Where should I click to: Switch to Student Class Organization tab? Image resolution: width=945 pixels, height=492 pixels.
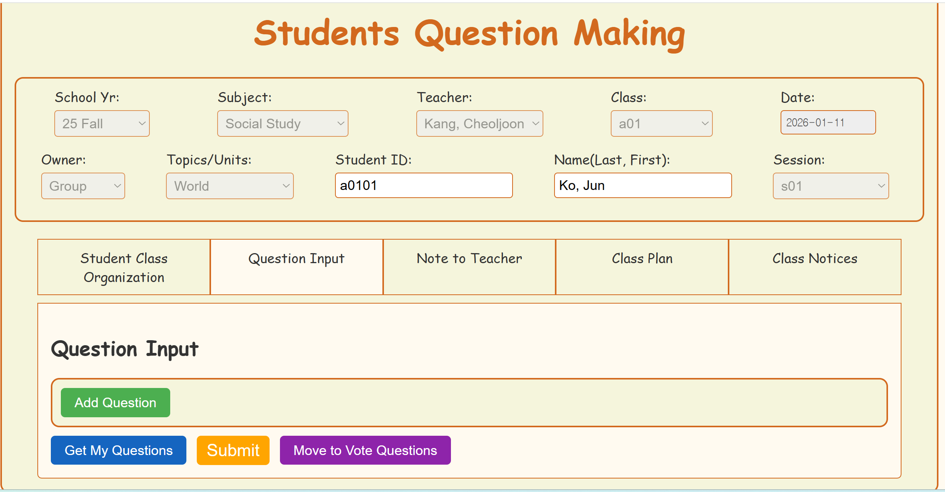click(124, 267)
